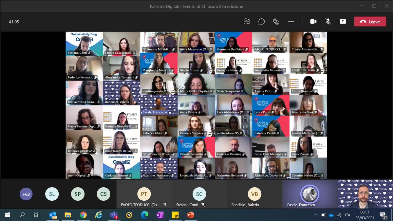Select the Casale, Francesco self-view thumbnail
The width and height of the screenshot is (393, 221).
309,194
